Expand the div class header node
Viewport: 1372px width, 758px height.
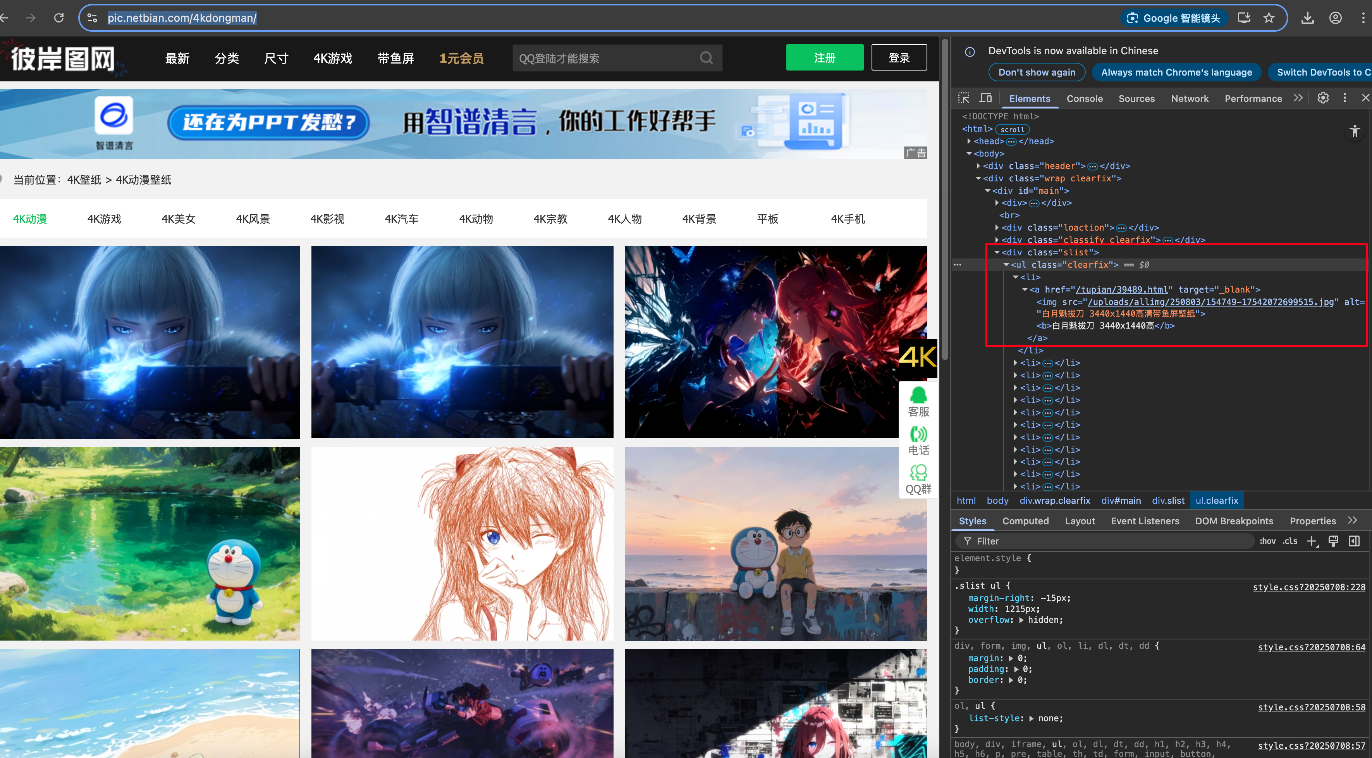[978, 166]
